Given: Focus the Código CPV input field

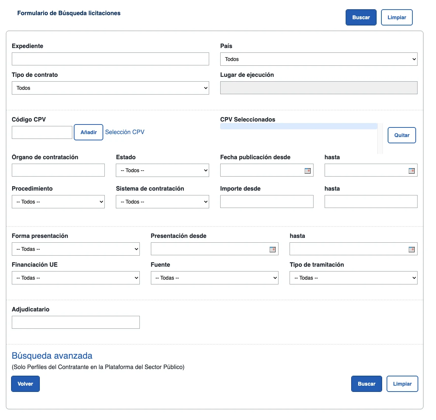Looking at the screenshot, I should tap(42, 132).
